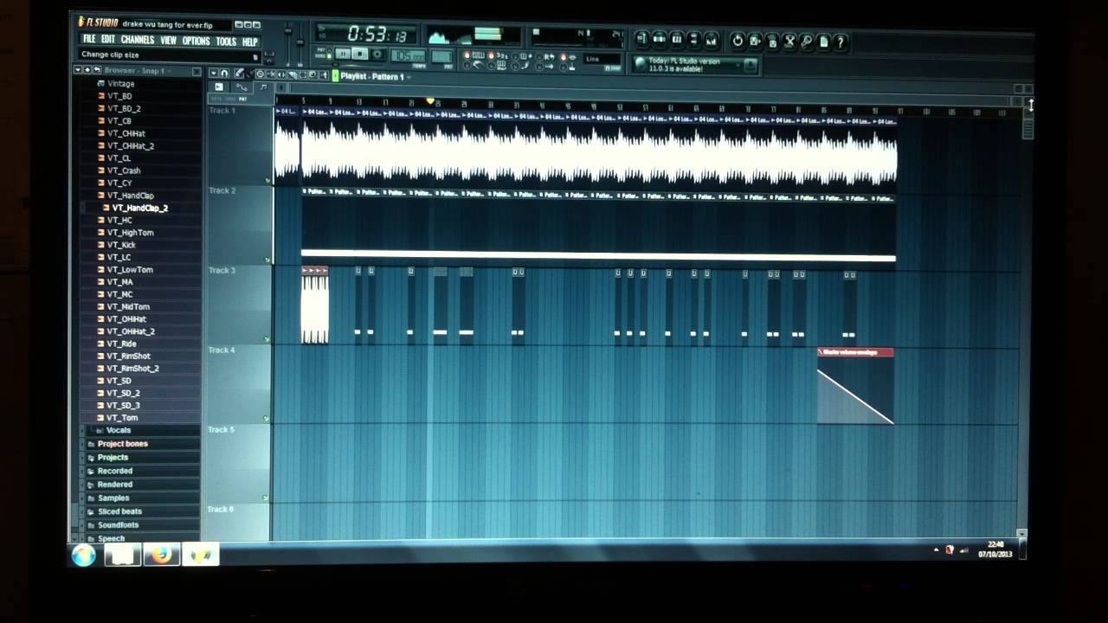The height and width of the screenshot is (623, 1108).
Task: Click the one-click audio recording icon
Action: (x=807, y=40)
